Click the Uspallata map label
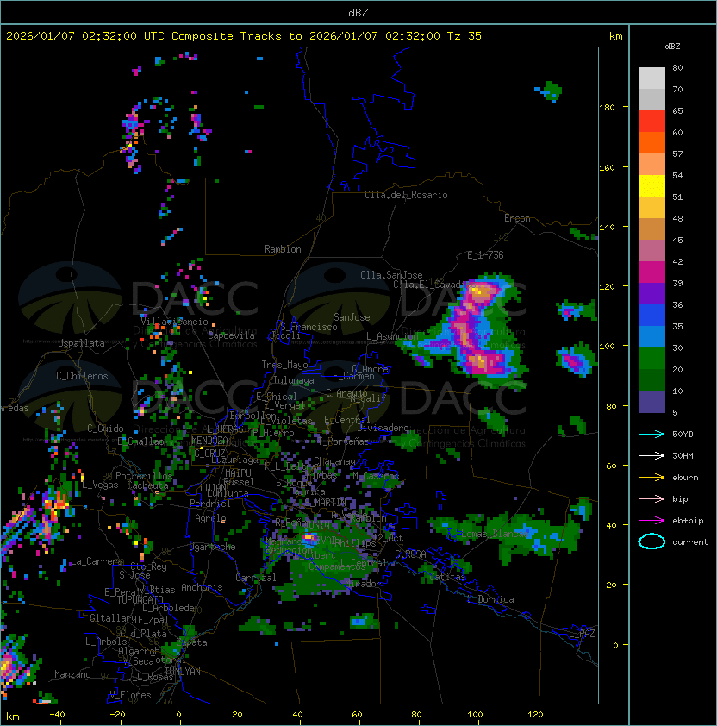The image size is (717, 726). tap(81, 343)
